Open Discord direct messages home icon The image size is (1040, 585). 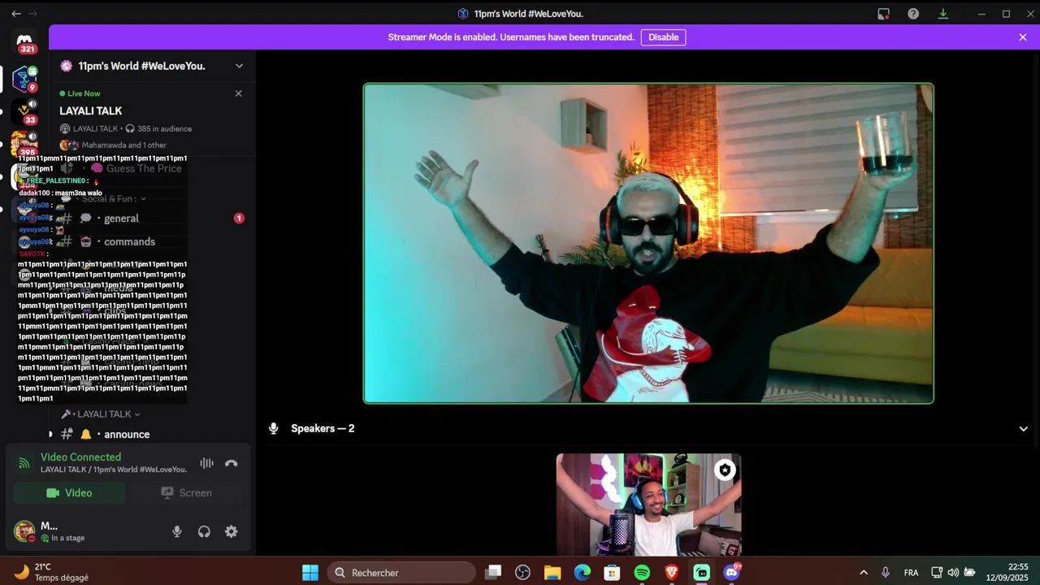(x=24, y=41)
